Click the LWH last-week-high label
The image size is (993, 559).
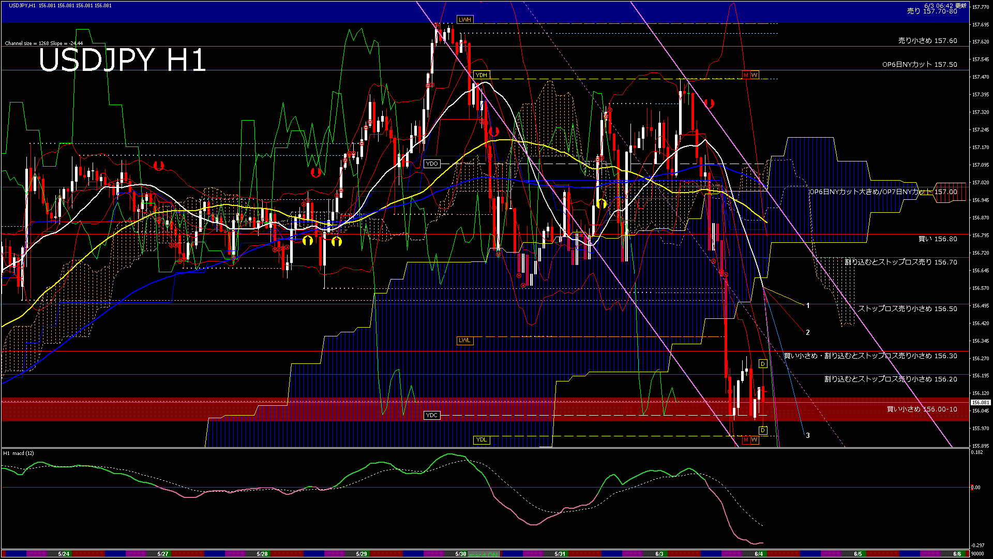click(x=465, y=20)
